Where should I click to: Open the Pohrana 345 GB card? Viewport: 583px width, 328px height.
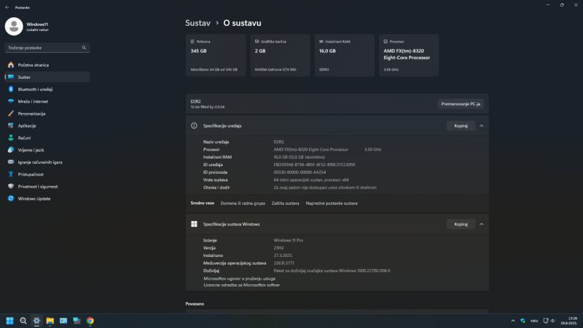(x=216, y=55)
